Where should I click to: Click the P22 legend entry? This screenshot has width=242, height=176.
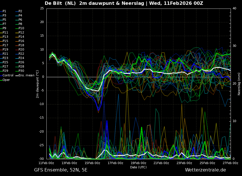point(21,54)
